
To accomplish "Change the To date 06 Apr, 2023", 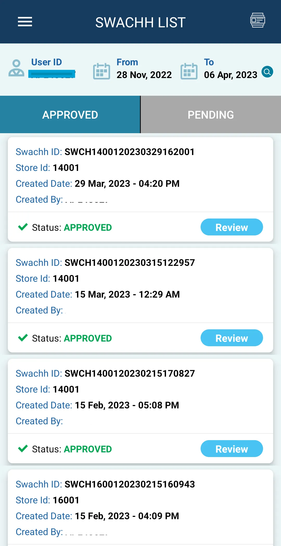I will (x=230, y=75).
